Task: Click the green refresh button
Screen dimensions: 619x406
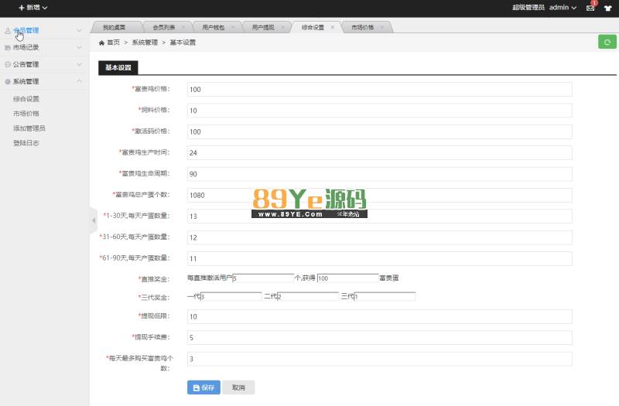Action: coord(607,42)
